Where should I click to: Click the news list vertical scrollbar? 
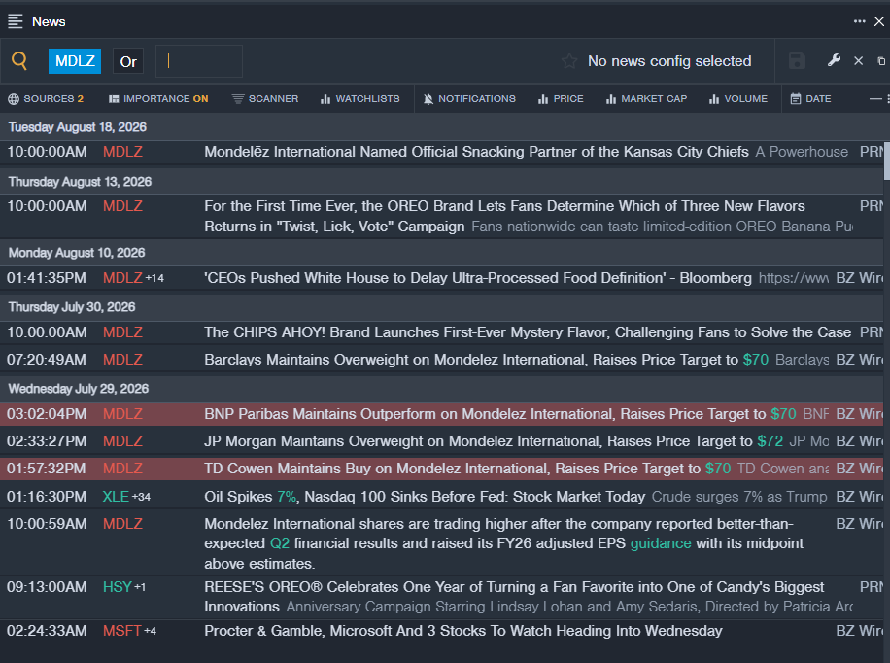point(886,159)
